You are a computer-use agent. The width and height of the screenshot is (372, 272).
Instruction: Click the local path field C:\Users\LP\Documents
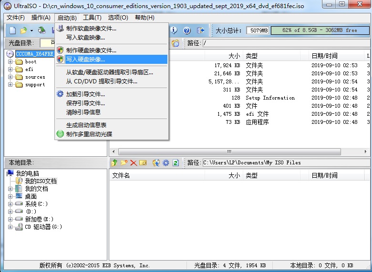click(286, 163)
